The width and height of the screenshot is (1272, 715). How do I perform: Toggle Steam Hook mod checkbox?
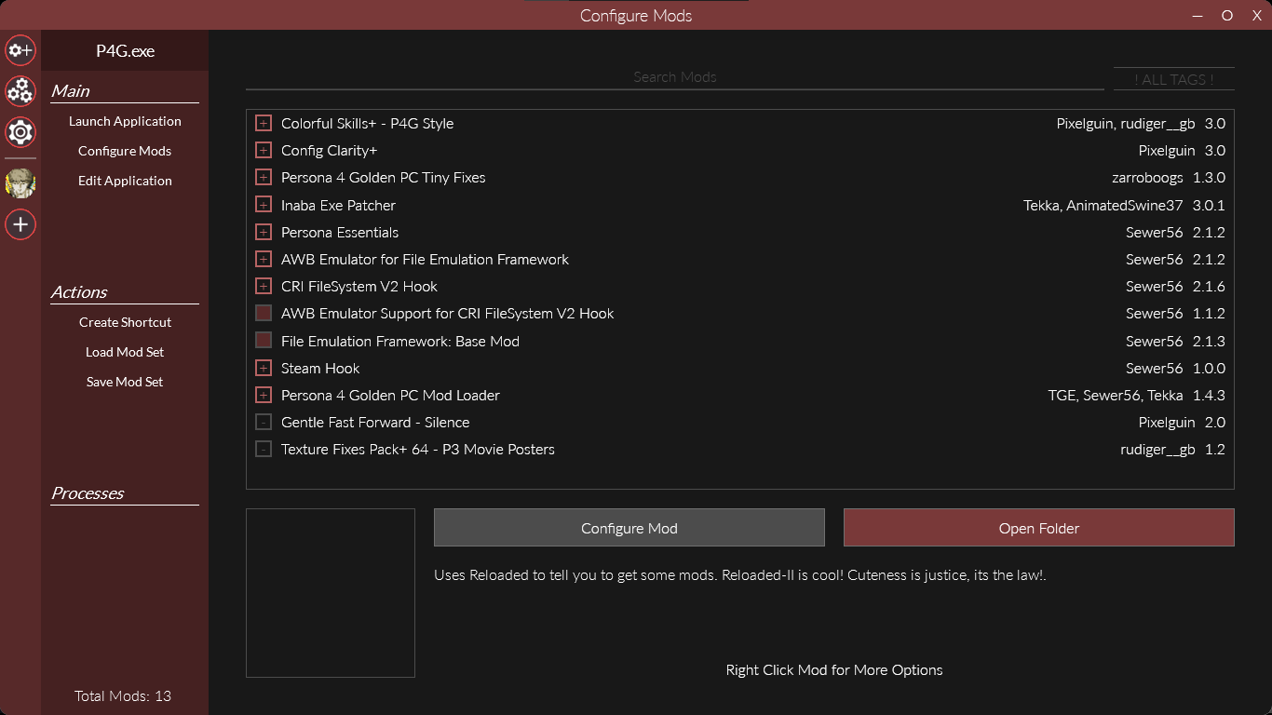[264, 368]
